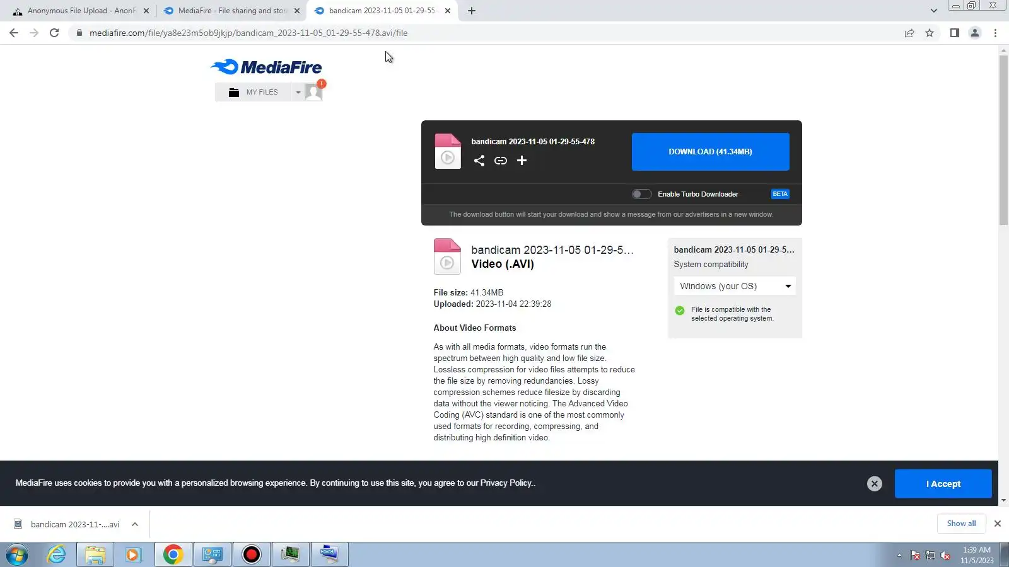1009x567 pixels.
Task: Click the muted volume icon in the system tray
Action: [x=945, y=555]
